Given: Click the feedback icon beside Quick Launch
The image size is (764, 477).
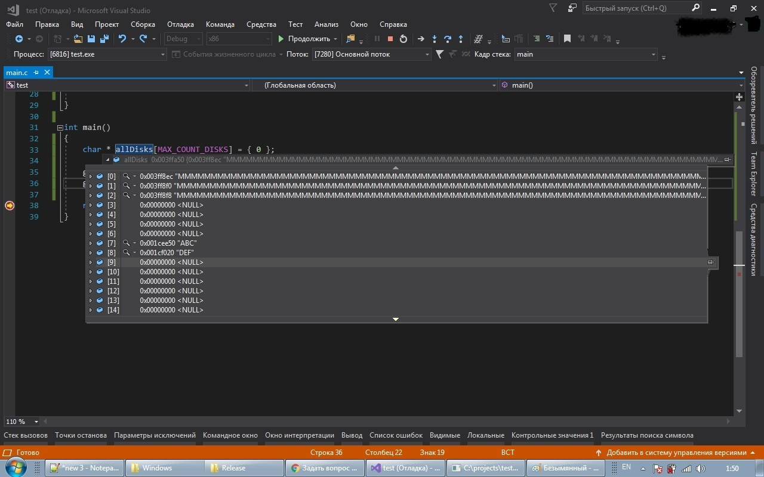Looking at the screenshot, I should (x=572, y=8).
